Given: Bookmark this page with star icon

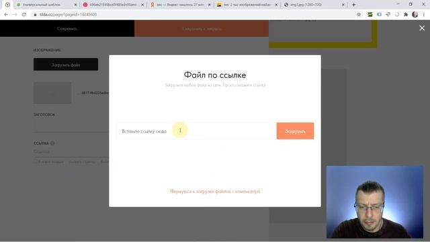Looking at the screenshot, I should [359, 15].
